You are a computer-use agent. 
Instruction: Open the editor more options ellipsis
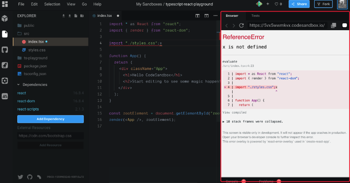click(215, 16)
